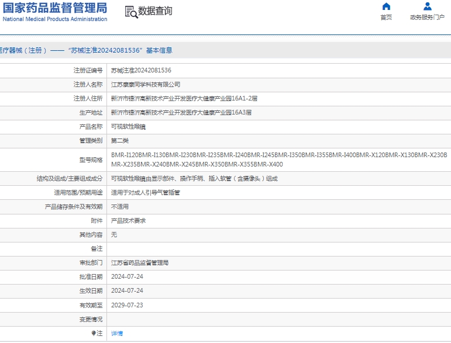Click approval department 江苏省药品监督管理局

coord(140,263)
